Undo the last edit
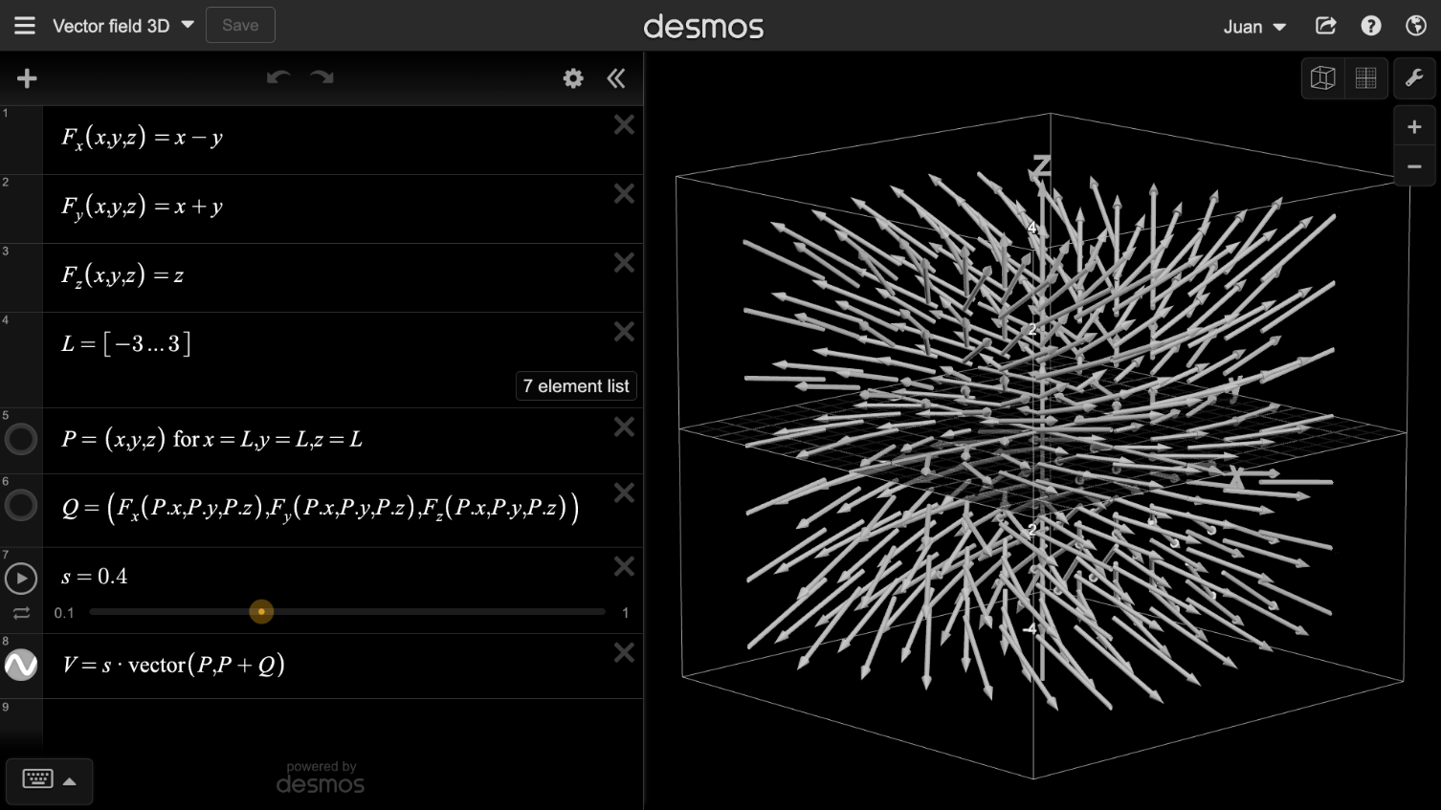 [x=278, y=77]
